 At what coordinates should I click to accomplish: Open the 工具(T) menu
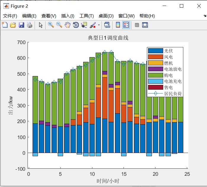point(86,16)
